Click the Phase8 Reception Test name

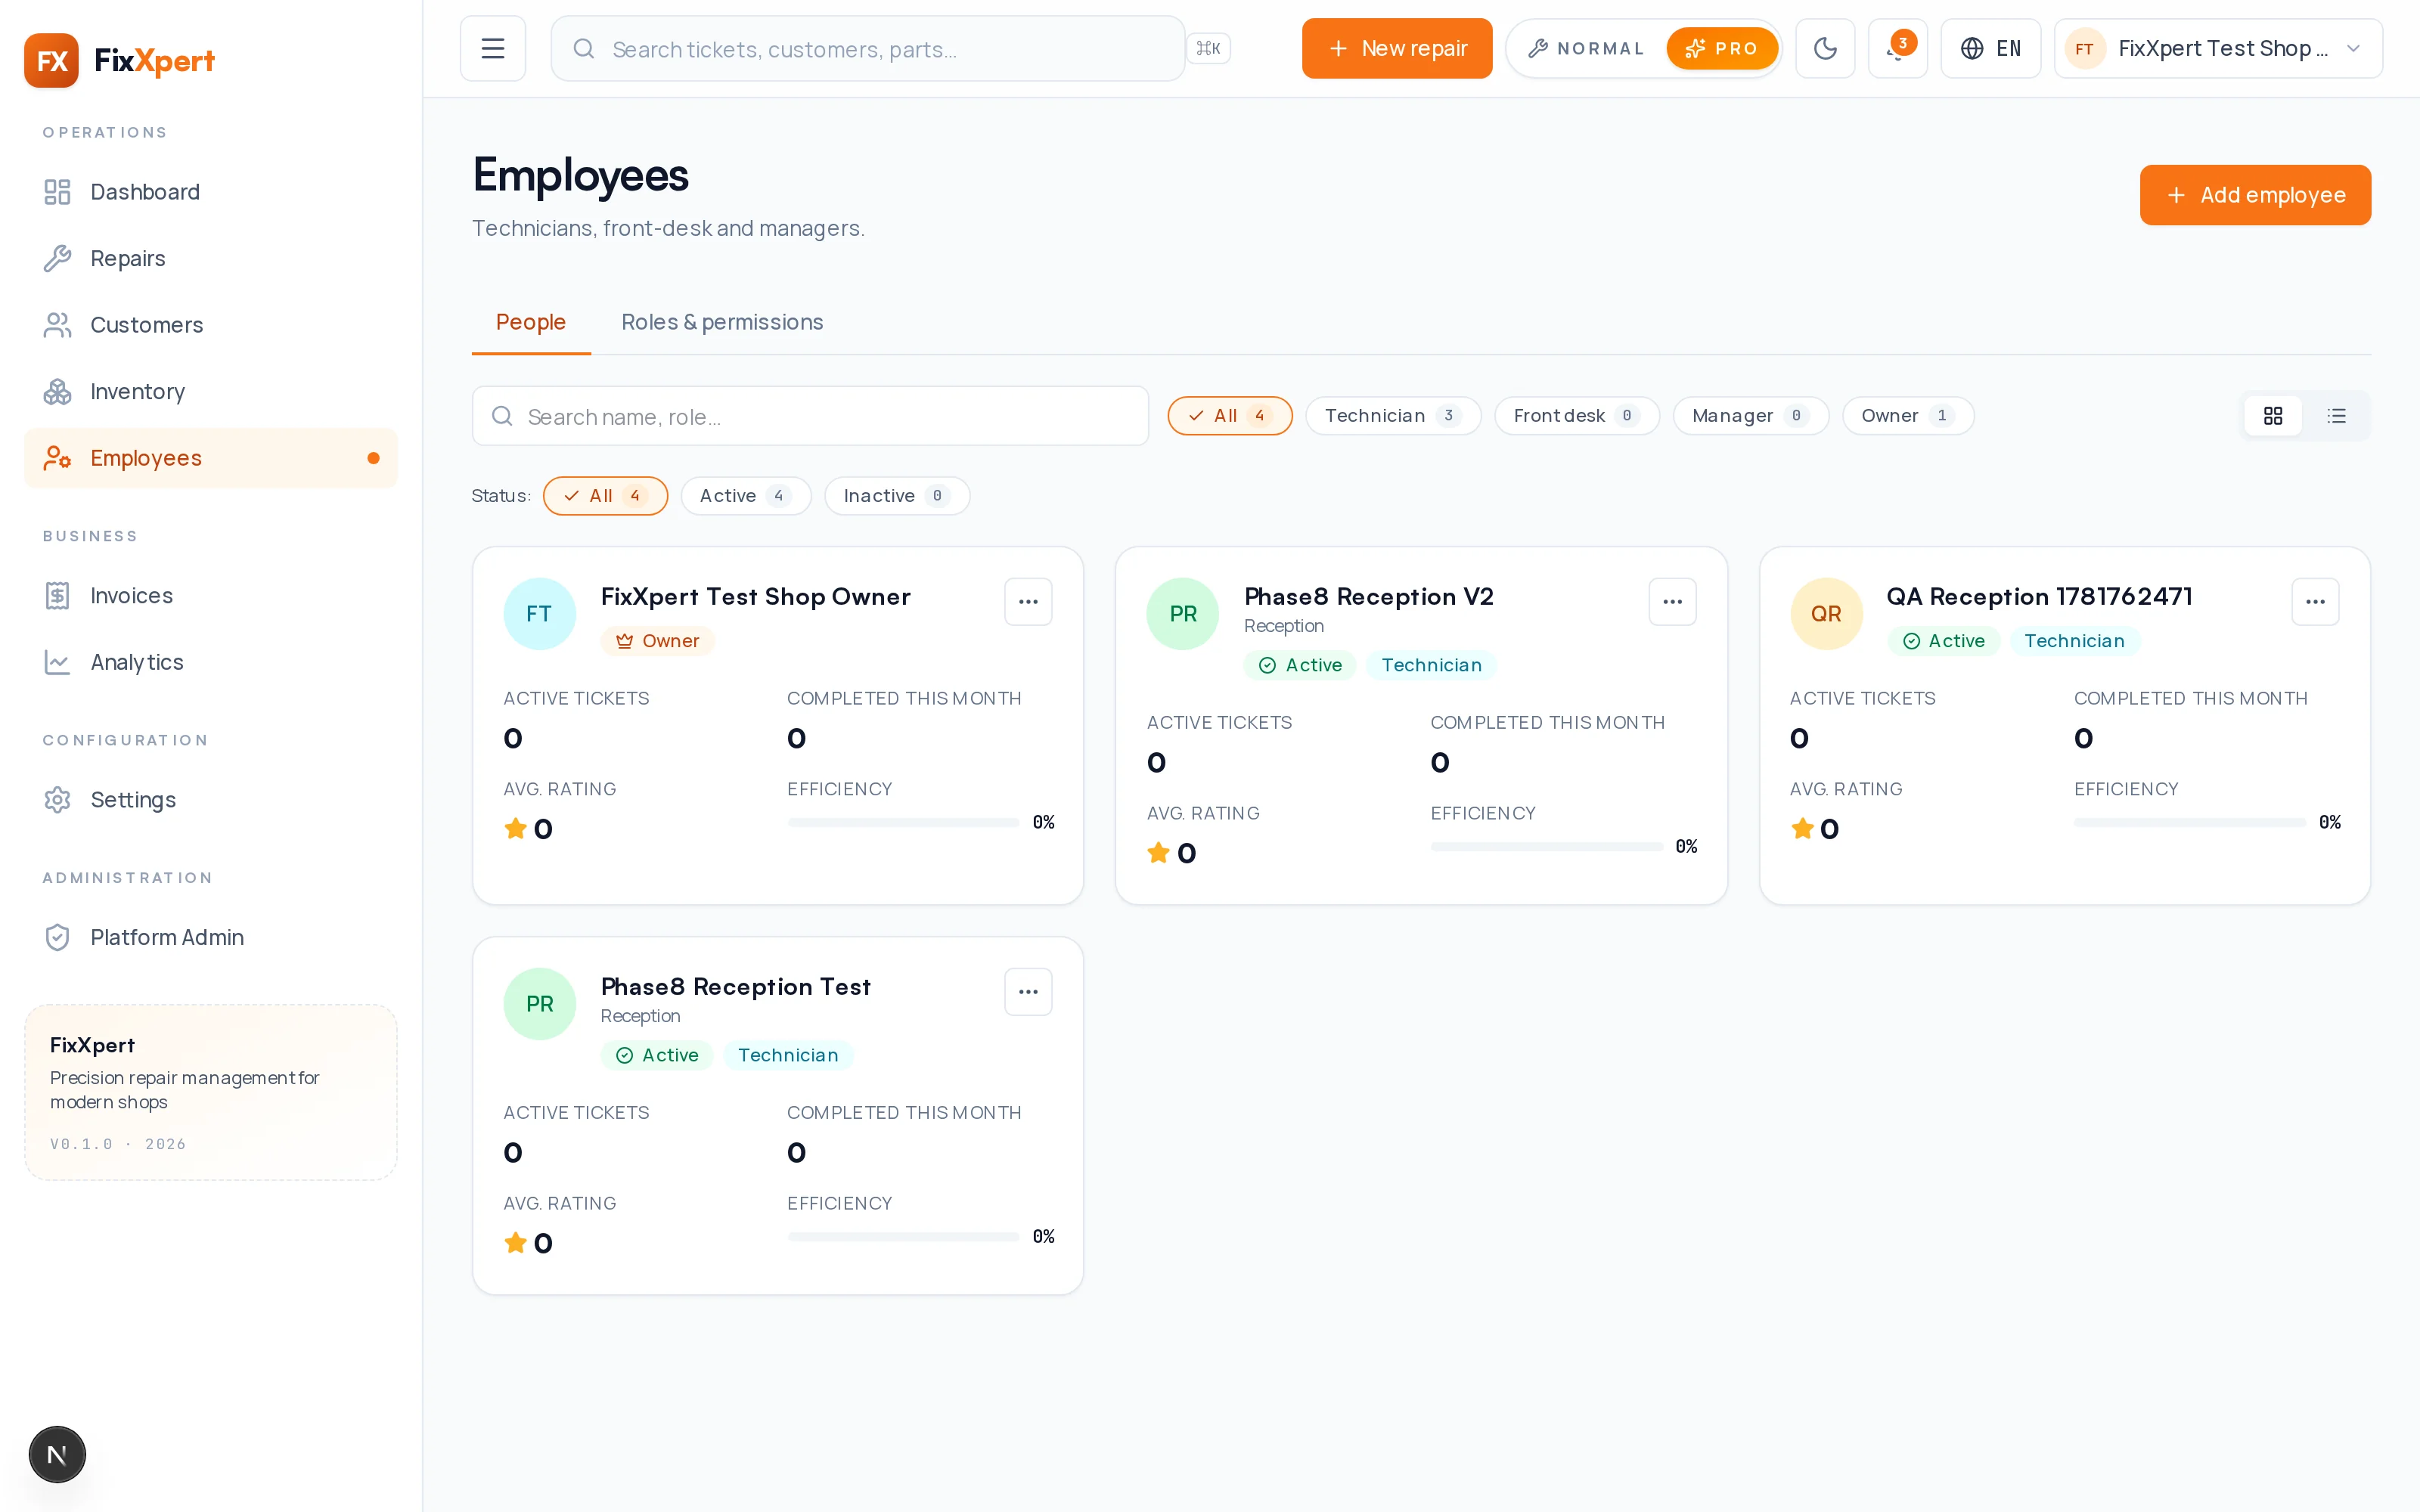736,987
